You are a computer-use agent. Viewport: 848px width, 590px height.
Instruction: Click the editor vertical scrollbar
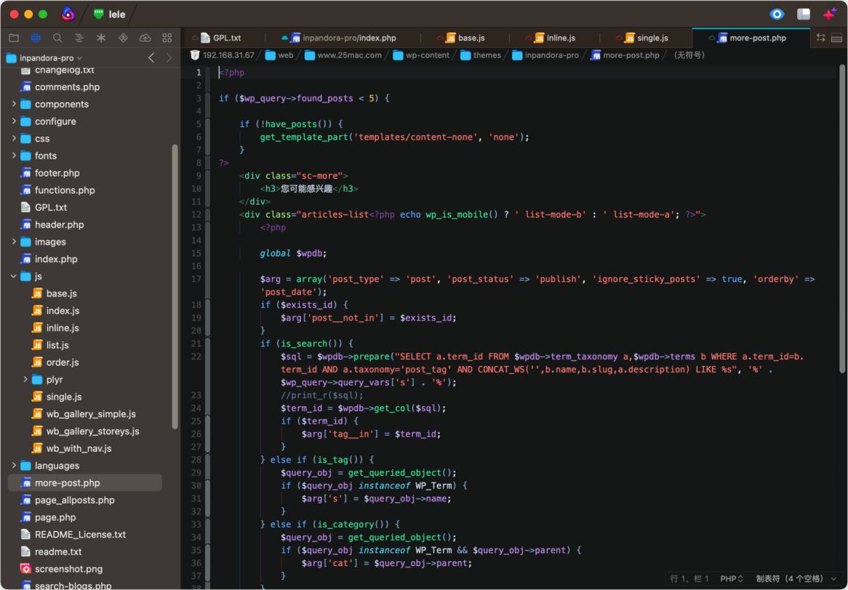click(x=842, y=218)
